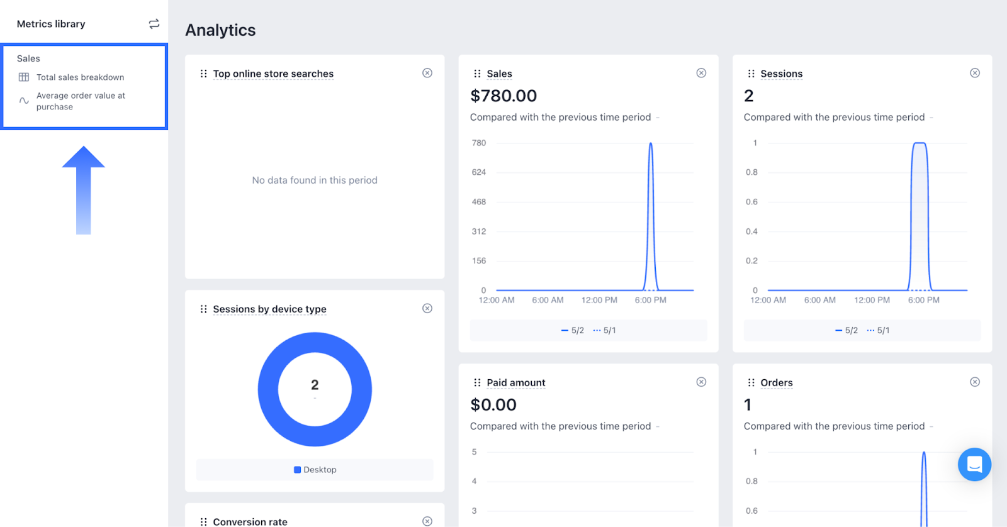Click the Conversion rate card title
Viewport: 1007px width, 527px height.
point(250,521)
